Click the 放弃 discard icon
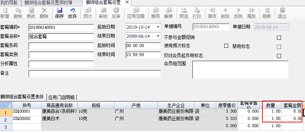Image resolution: width=305 pixels, height=133 pixels. [72, 11]
